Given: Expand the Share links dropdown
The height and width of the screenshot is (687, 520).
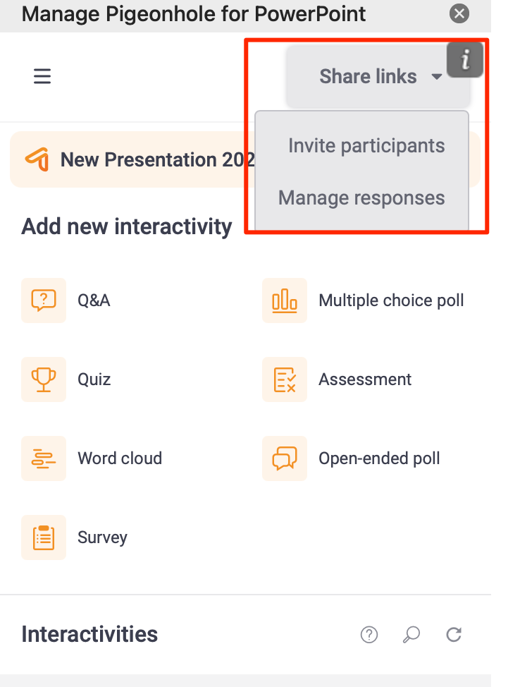Looking at the screenshot, I should pos(369,76).
